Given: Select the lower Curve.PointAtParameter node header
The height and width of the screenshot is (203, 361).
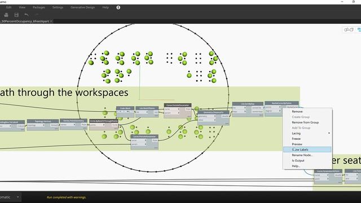Looking at the screenshot, I should [144, 136].
